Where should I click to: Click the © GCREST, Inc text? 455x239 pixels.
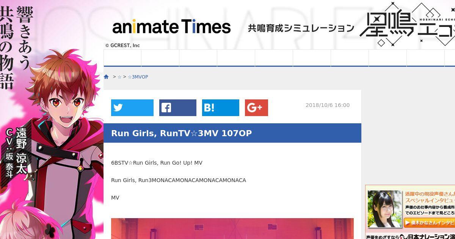coord(122,45)
